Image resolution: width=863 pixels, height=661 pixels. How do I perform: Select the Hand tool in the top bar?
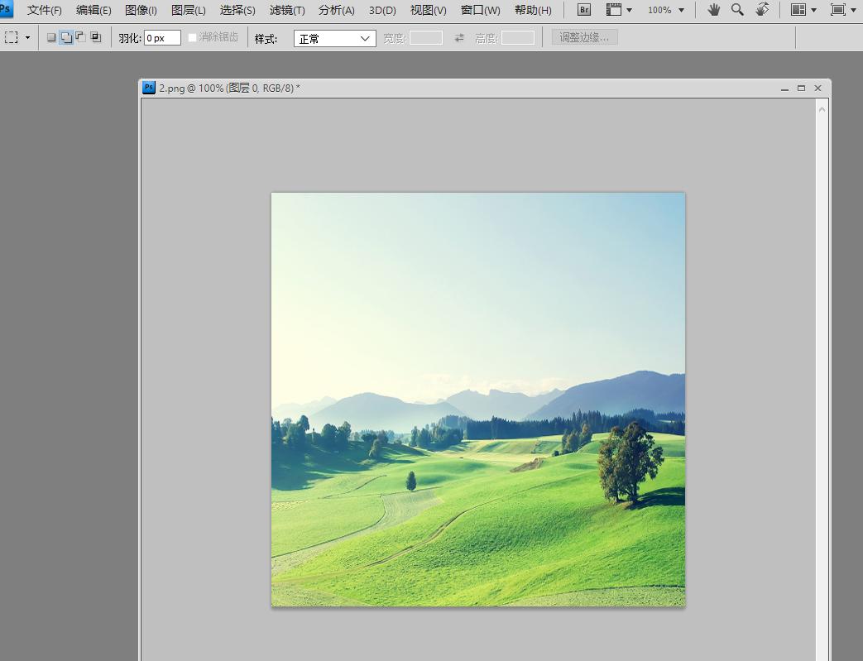tap(713, 10)
